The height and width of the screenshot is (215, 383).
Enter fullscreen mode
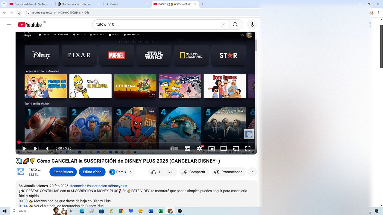[248, 148]
